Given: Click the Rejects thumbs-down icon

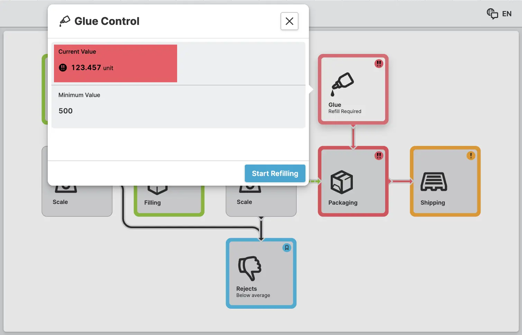Looking at the screenshot, I should (x=249, y=268).
